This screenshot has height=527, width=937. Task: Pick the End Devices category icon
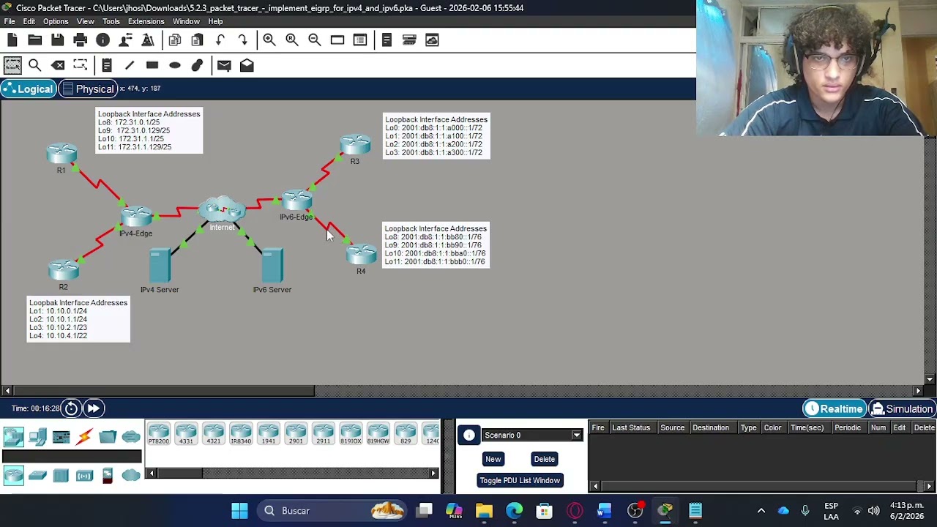pos(37,437)
